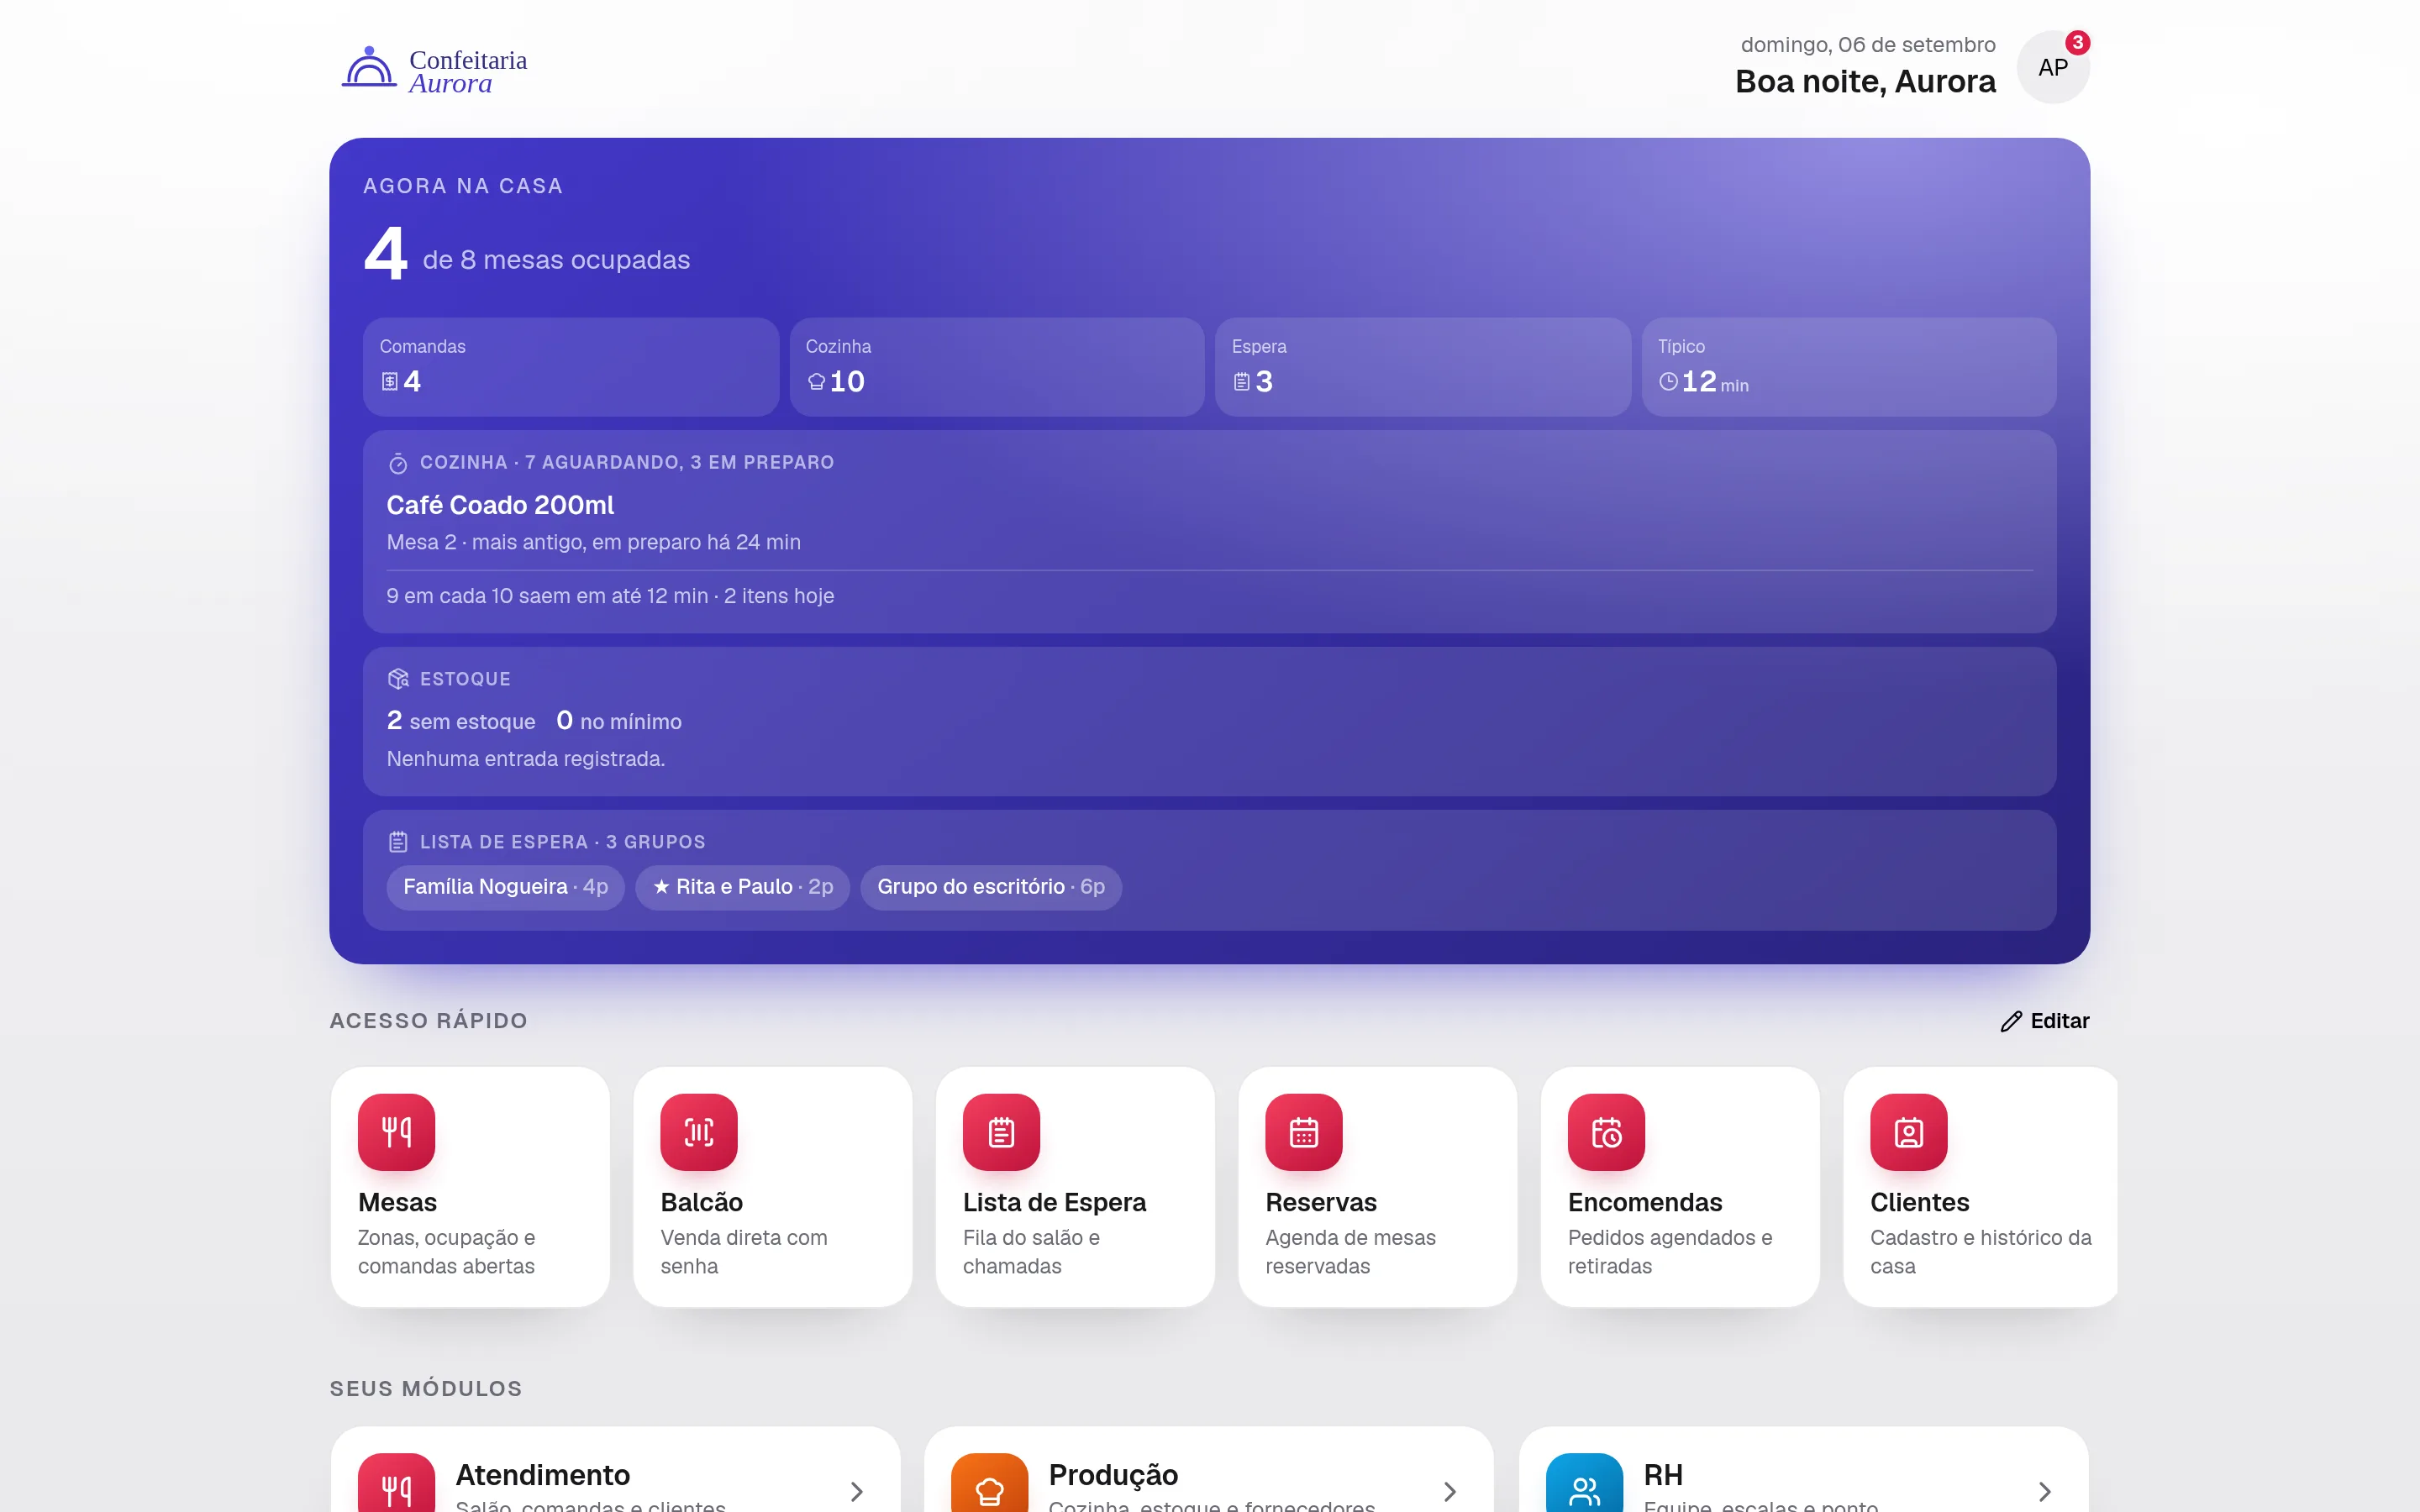
Task: Open the Mesas fork-and-knife icon
Action: coord(396,1131)
